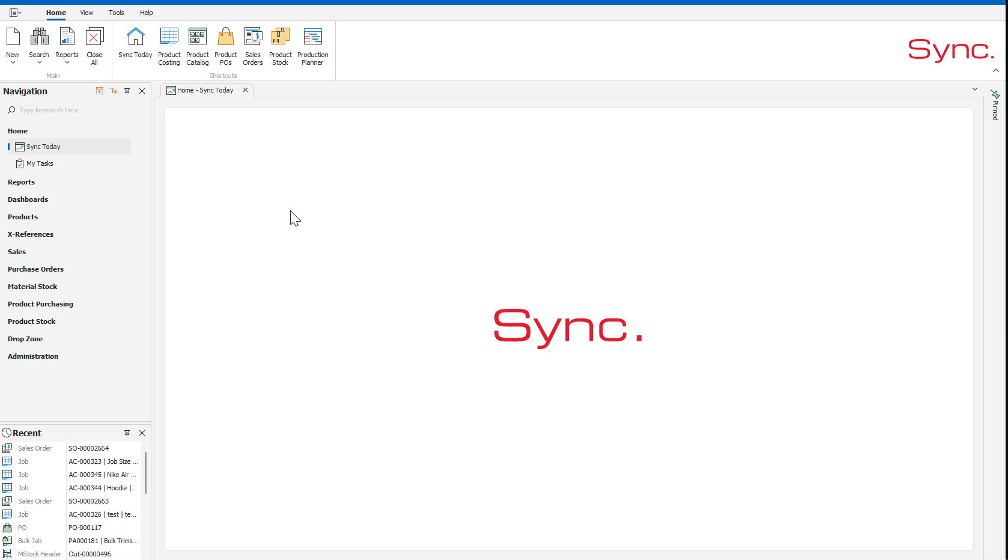This screenshot has height=560, width=1008.
Task: Click the Home navigation heading
Action: pyautogui.click(x=17, y=131)
